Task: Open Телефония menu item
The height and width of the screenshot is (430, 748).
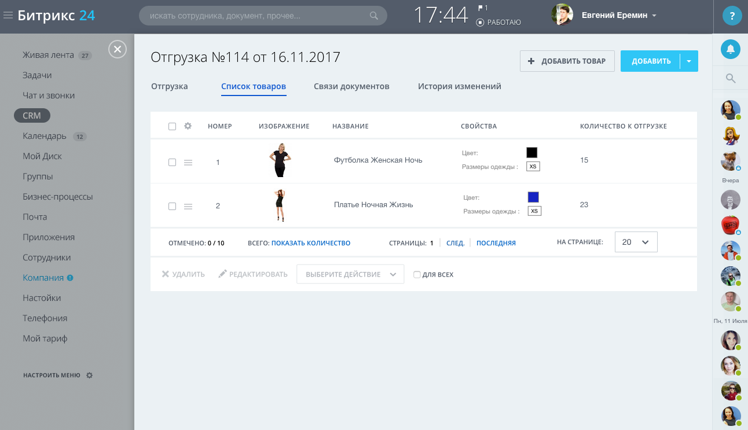Action: (x=45, y=318)
